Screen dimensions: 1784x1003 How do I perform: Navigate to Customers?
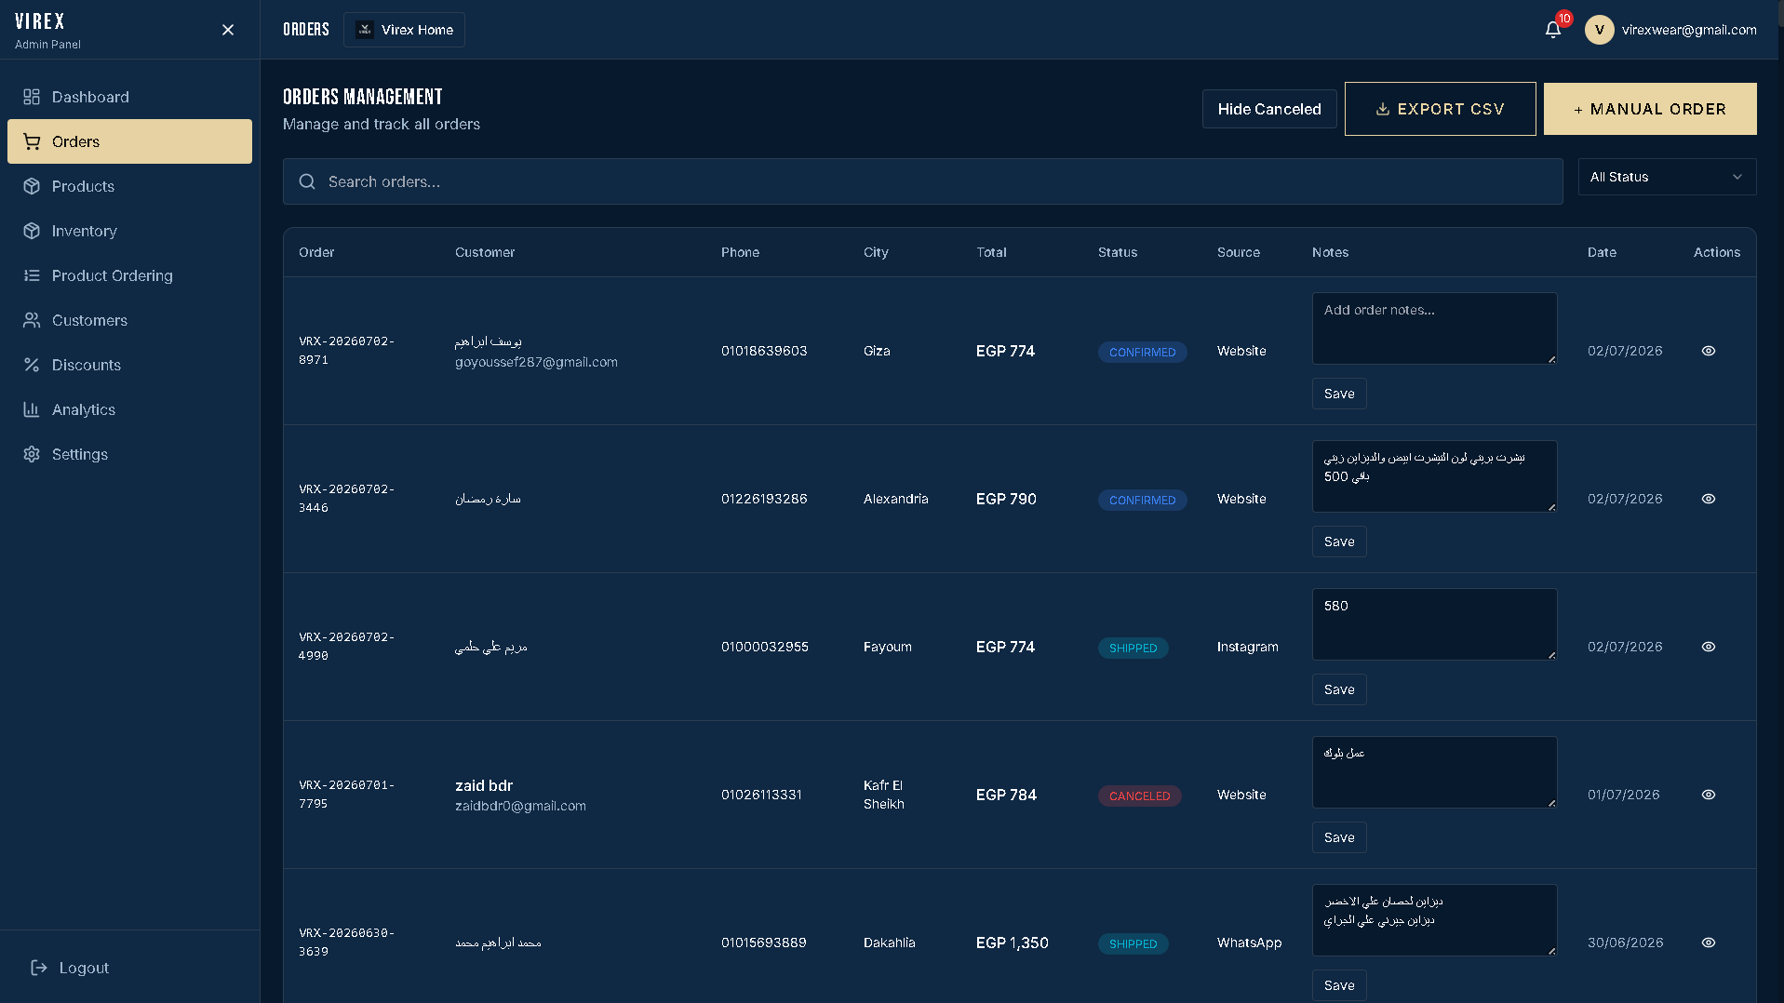129,320
